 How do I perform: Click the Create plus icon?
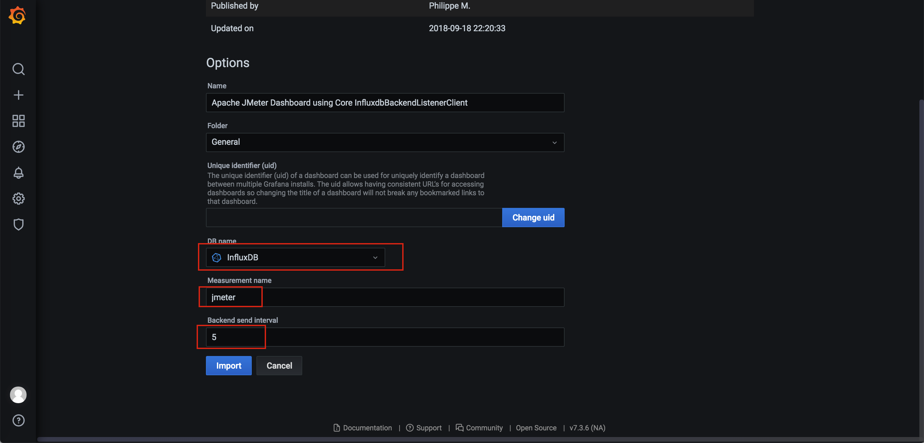(x=18, y=95)
